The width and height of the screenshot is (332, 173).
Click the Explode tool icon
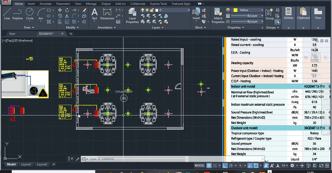pos(84,16)
